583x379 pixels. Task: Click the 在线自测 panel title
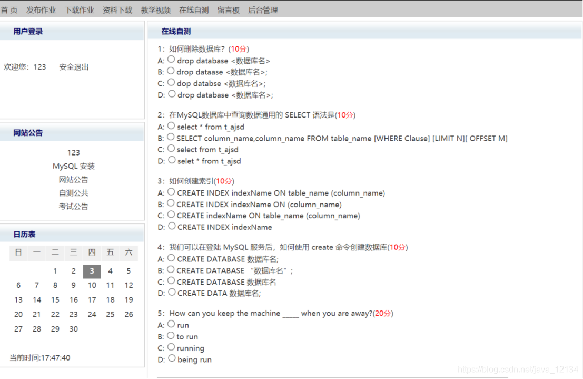(x=176, y=31)
